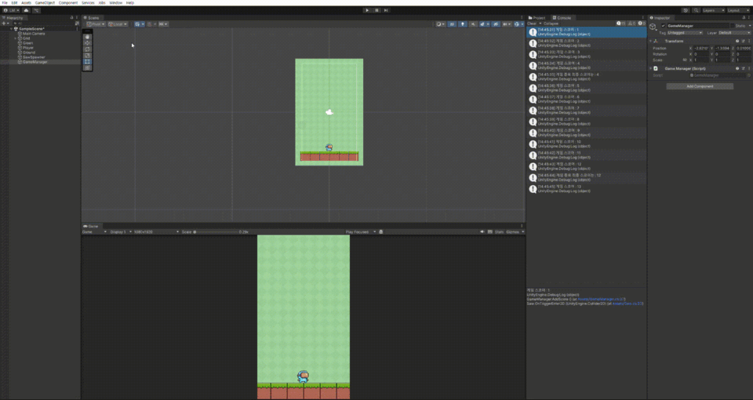Open the 1080x1920 resolution dropdown

[x=156, y=232]
